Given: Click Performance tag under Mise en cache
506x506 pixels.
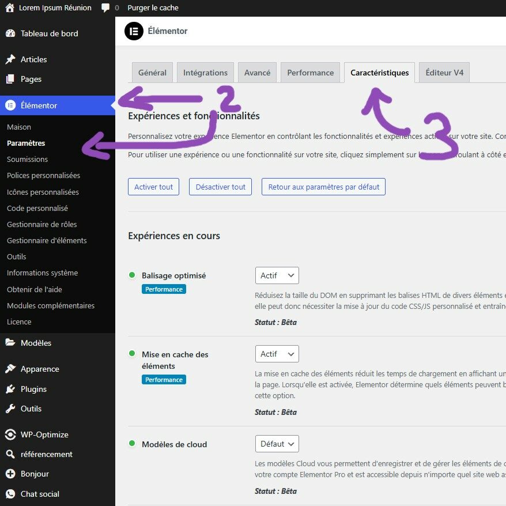Looking at the screenshot, I should [164, 379].
